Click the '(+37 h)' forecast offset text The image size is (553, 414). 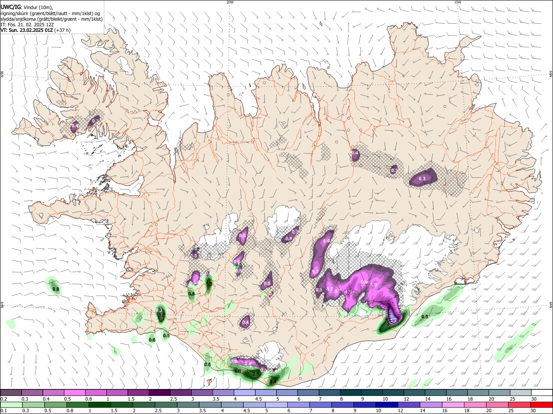point(63,30)
